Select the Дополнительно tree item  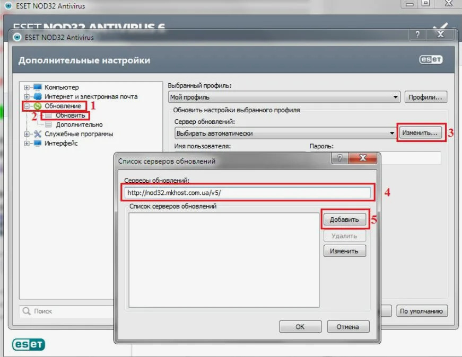click(x=79, y=125)
